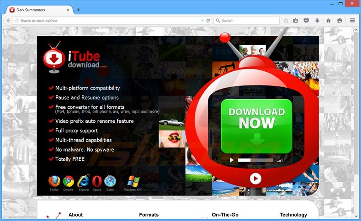Click the magnifier icon in Search box

218,21
